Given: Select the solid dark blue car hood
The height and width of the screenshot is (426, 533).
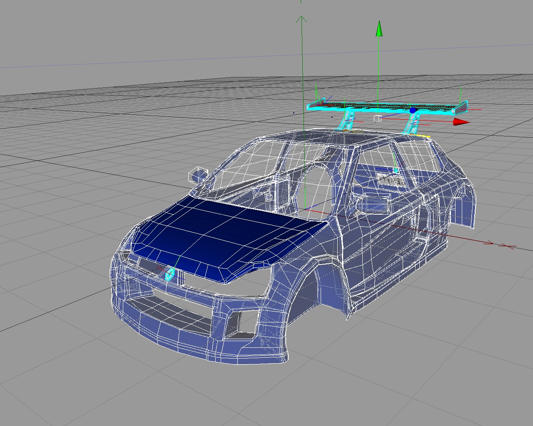Looking at the screenshot, I should pos(229,237).
